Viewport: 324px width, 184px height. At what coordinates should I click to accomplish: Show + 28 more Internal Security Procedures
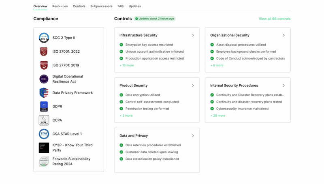click(x=217, y=116)
